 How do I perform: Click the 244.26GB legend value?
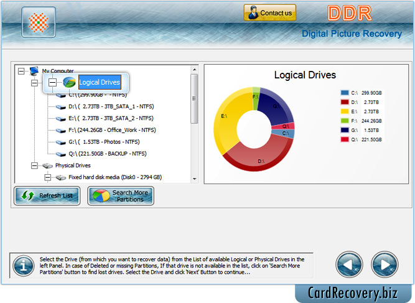click(371, 121)
